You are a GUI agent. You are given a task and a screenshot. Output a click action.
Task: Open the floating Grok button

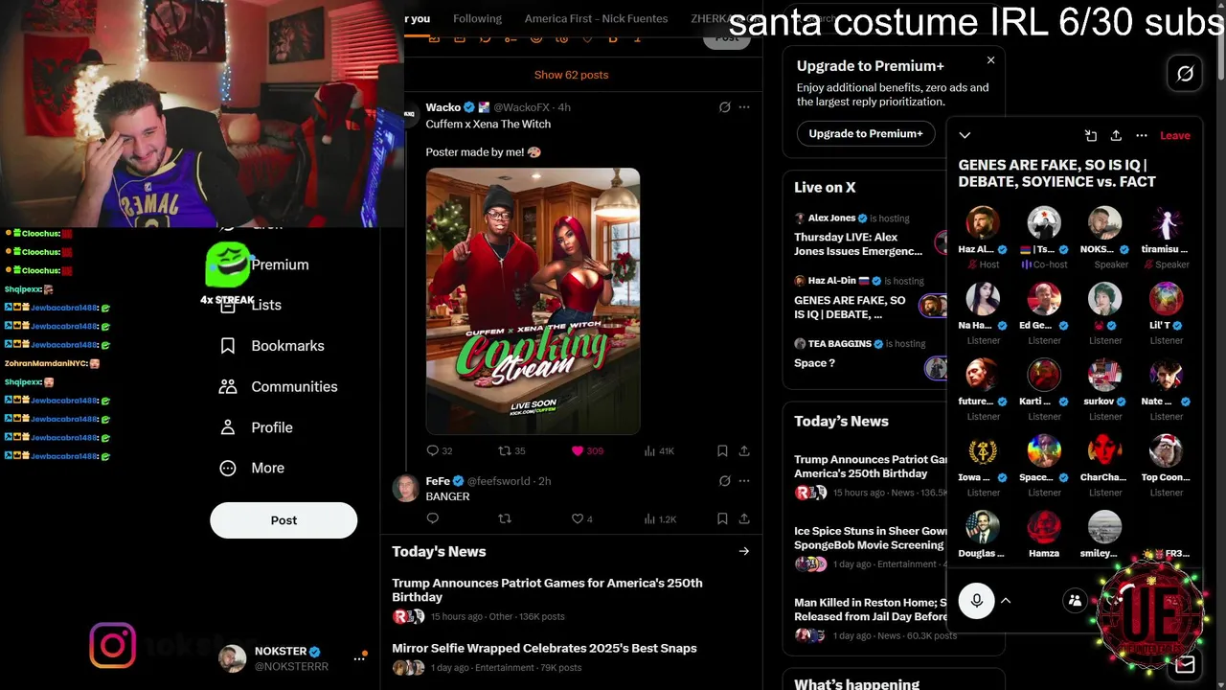[x=1185, y=74]
